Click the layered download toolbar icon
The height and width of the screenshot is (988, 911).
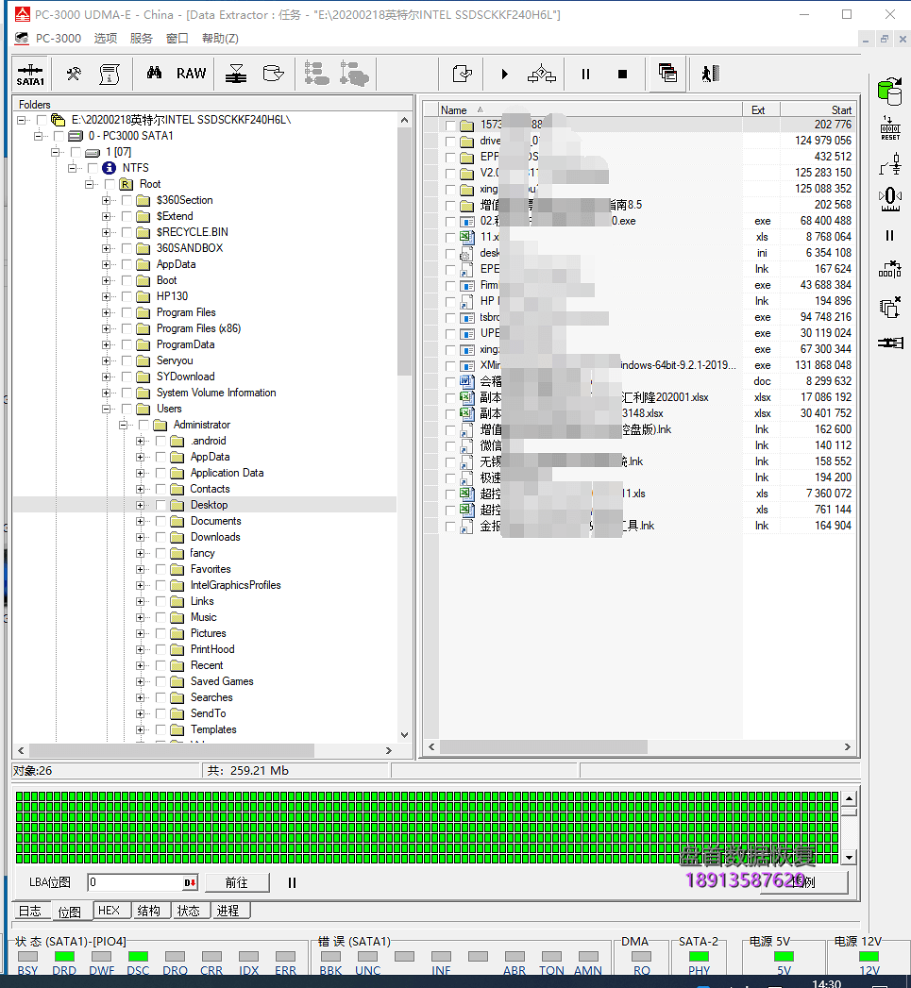pos(236,74)
